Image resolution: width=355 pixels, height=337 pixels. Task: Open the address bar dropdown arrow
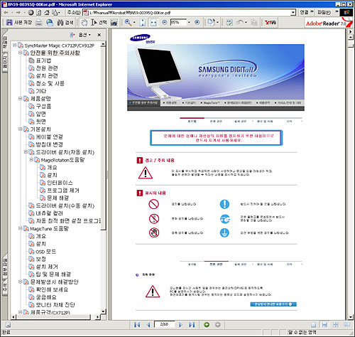293,12
